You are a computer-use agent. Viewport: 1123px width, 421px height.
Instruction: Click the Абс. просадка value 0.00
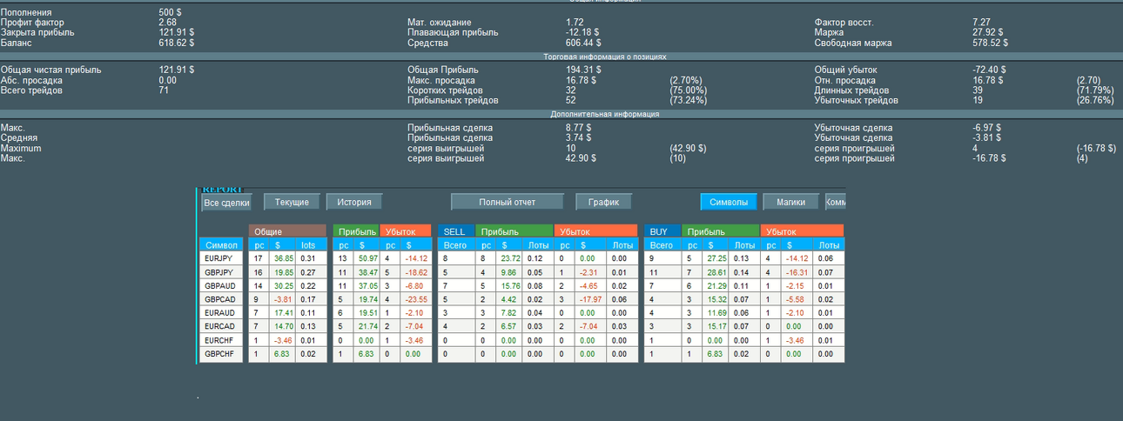167,80
